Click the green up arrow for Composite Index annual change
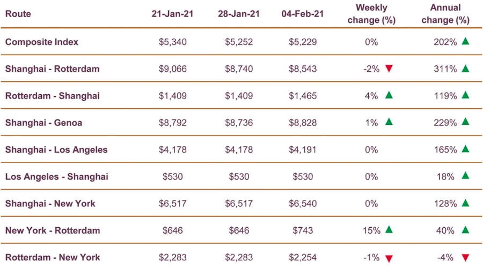The width and height of the screenshot is (483, 269). tap(465, 41)
